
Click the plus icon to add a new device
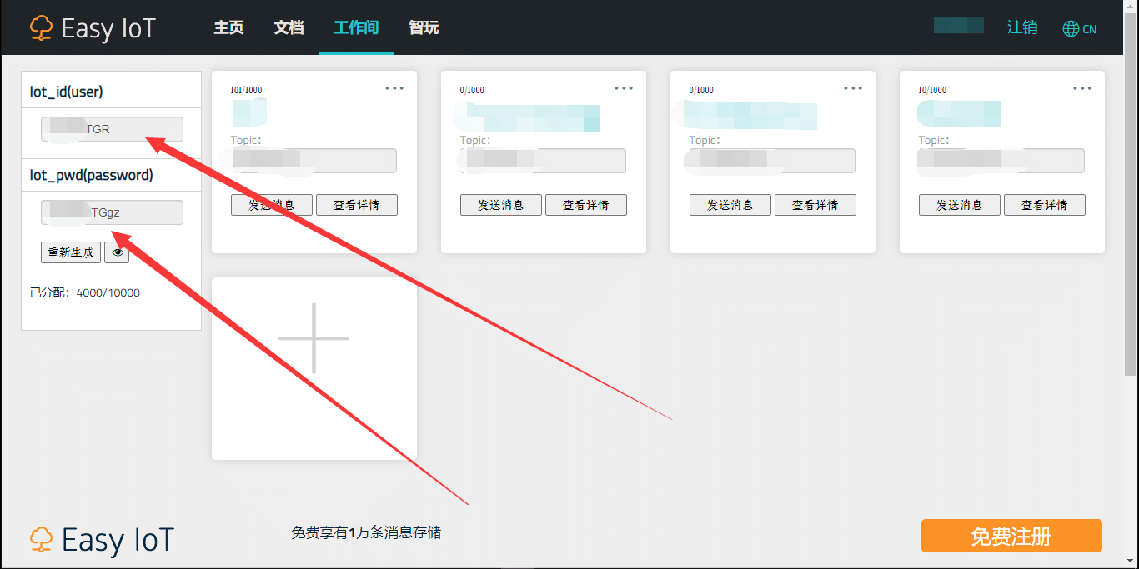pyautogui.click(x=314, y=338)
